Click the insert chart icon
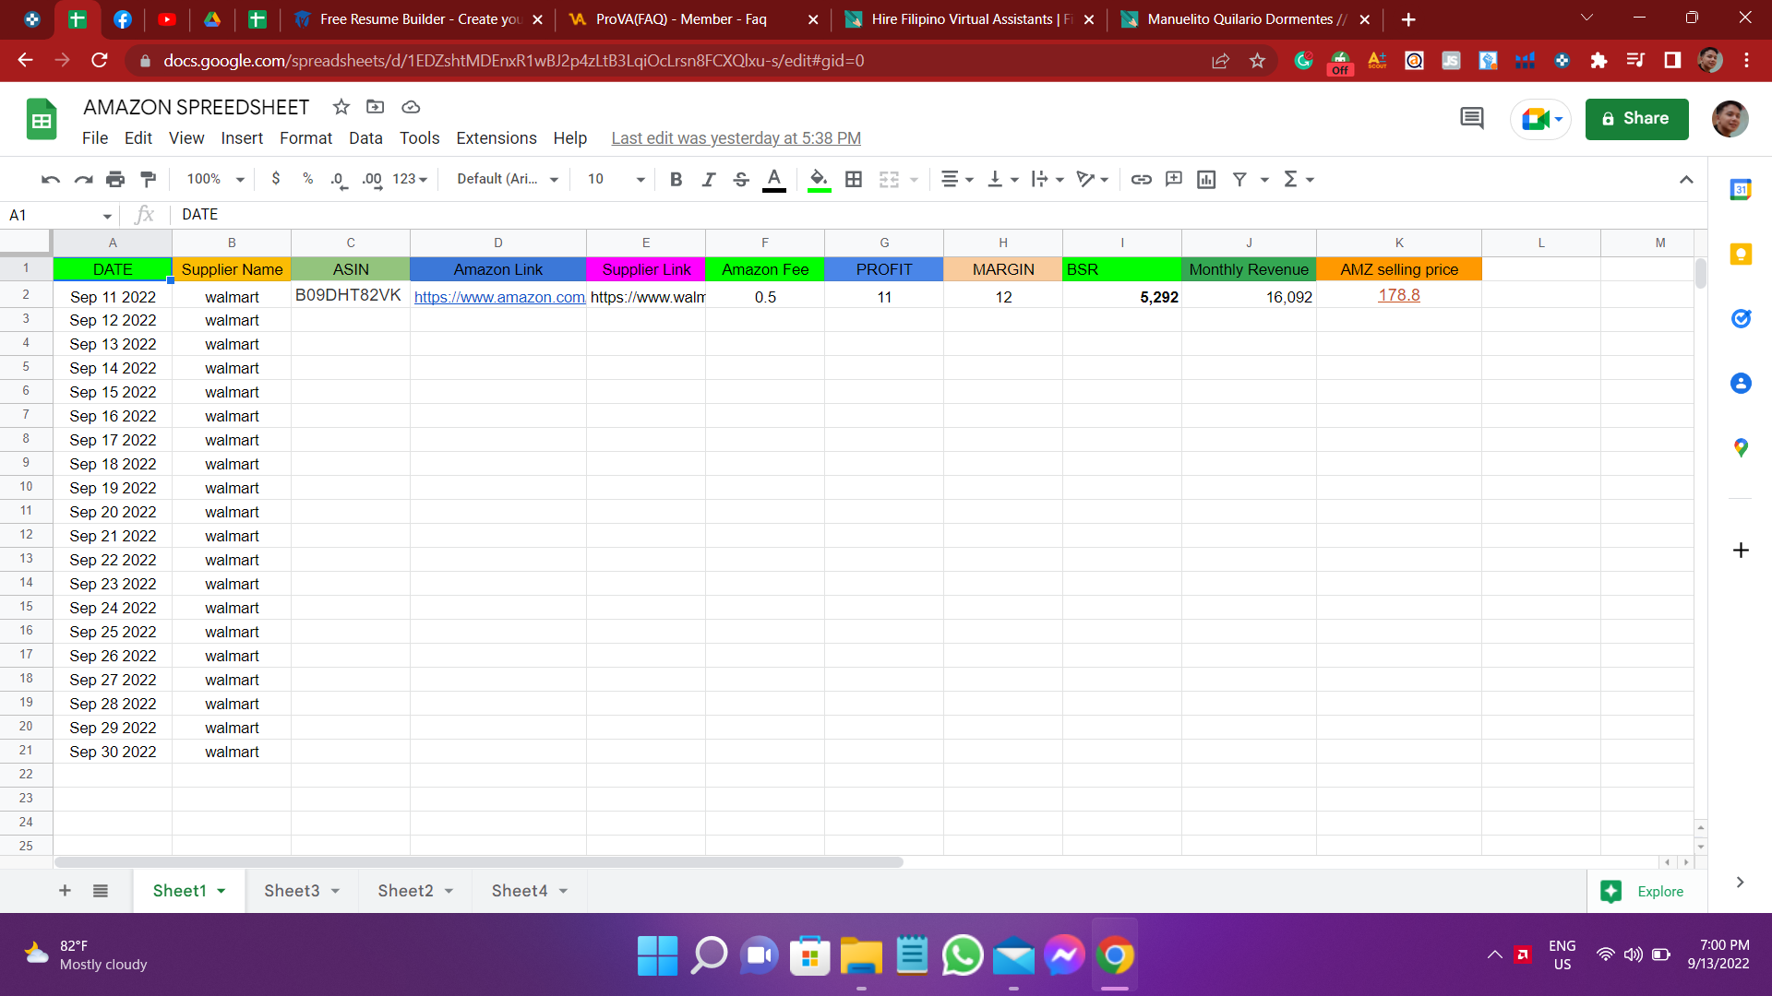Viewport: 1772px width, 996px height. 1206,179
